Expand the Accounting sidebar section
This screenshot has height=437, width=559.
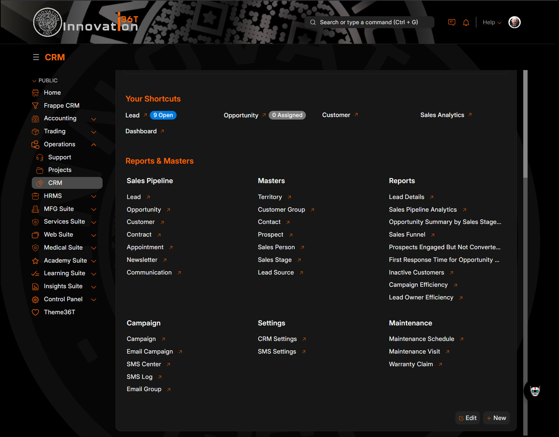point(94,119)
